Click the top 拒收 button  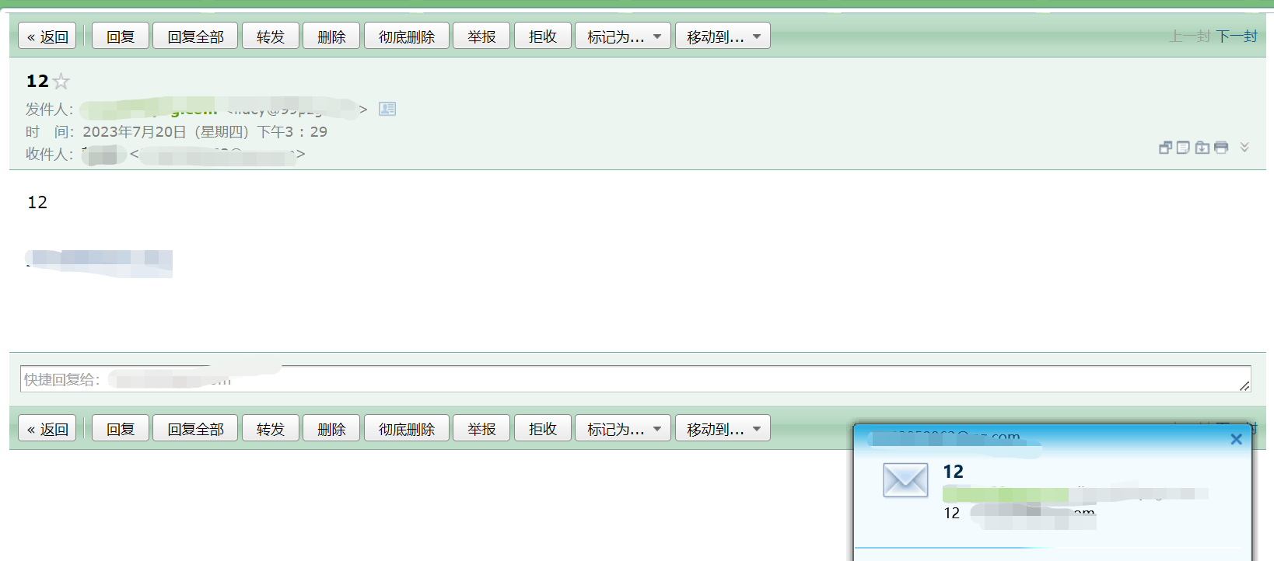click(543, 36)
